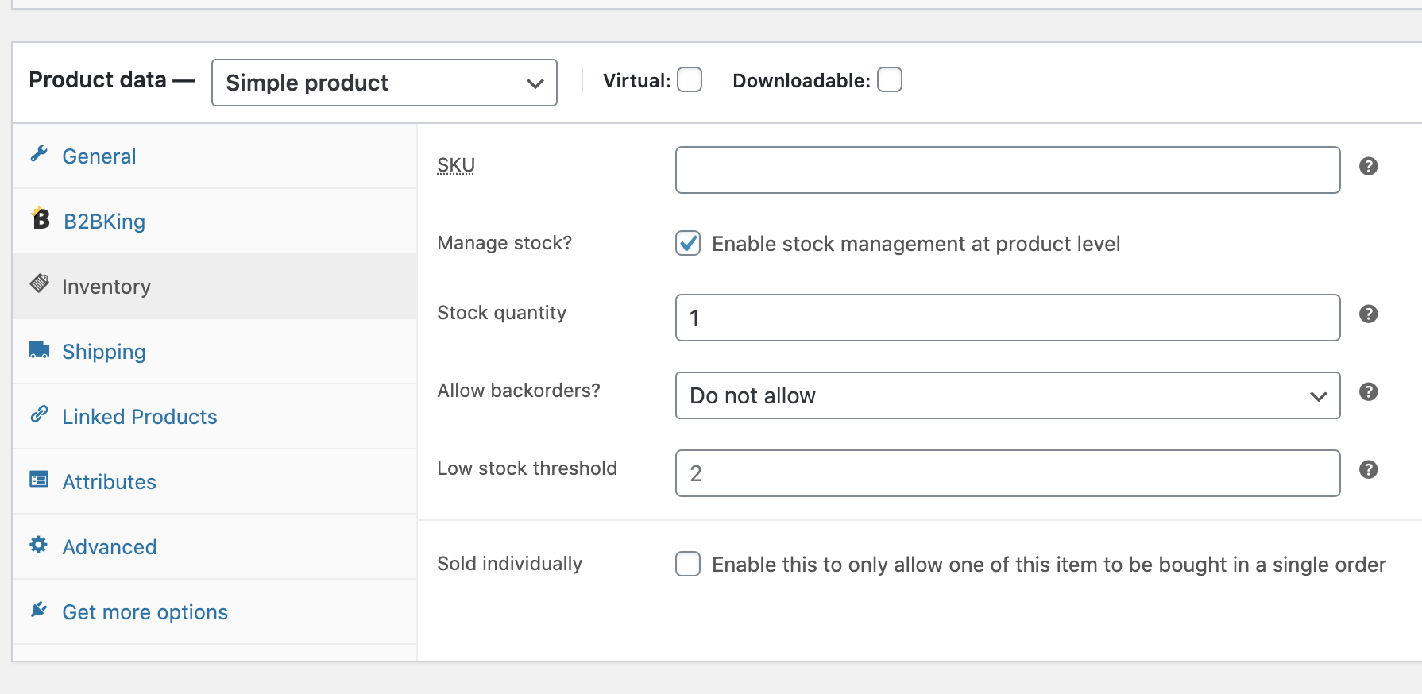
Task: Click the Shipping truck icon
Action: pos(39,349)
